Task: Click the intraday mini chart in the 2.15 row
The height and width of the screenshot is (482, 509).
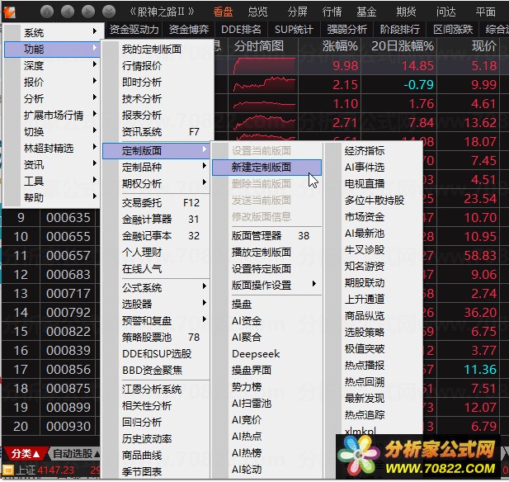Action: pyautogui.click(x=264, y=85)
